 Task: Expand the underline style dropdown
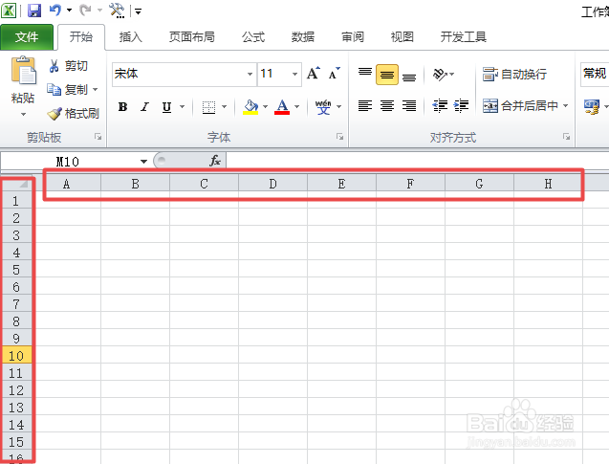tap(182, 106)
